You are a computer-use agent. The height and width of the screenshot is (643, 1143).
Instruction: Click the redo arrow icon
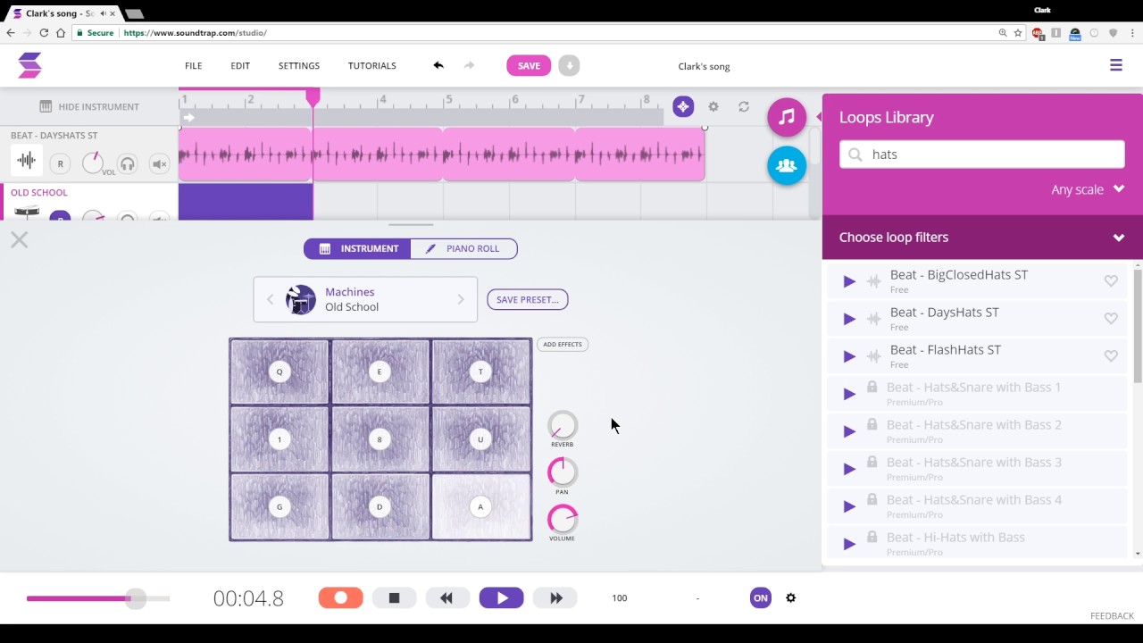[470, 65]
